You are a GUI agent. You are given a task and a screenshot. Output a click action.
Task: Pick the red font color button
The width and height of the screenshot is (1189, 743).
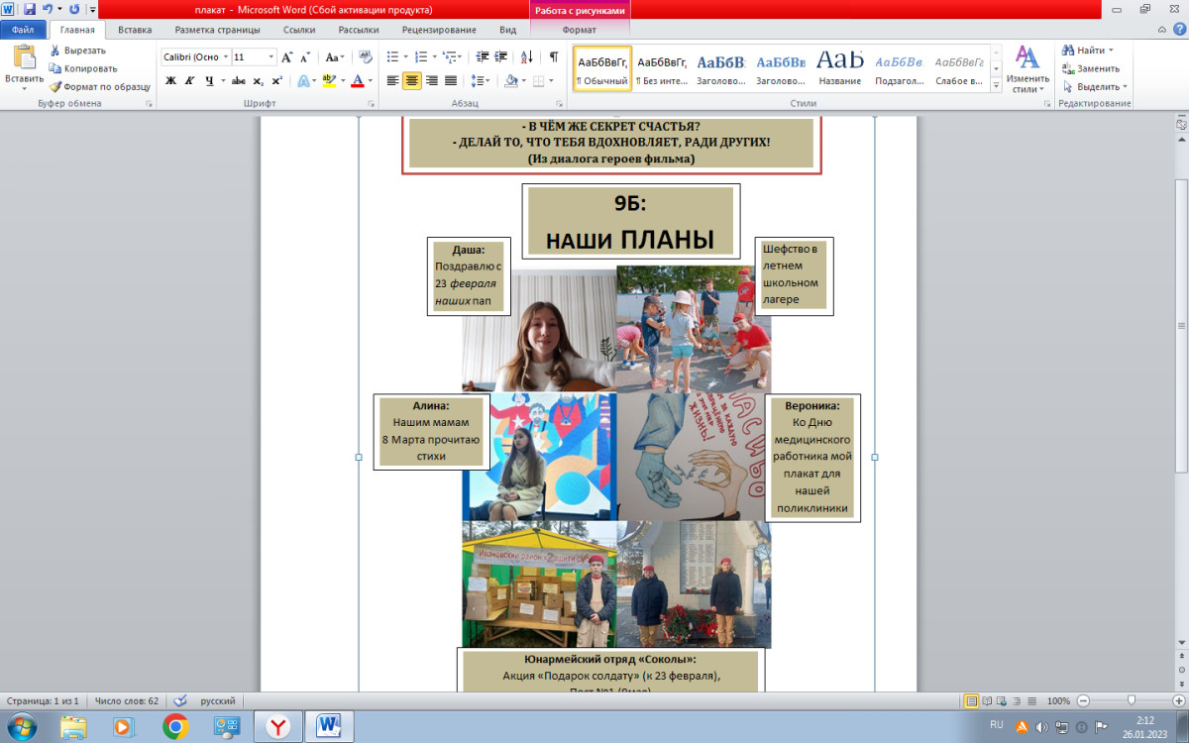click(x=358, y=81)
